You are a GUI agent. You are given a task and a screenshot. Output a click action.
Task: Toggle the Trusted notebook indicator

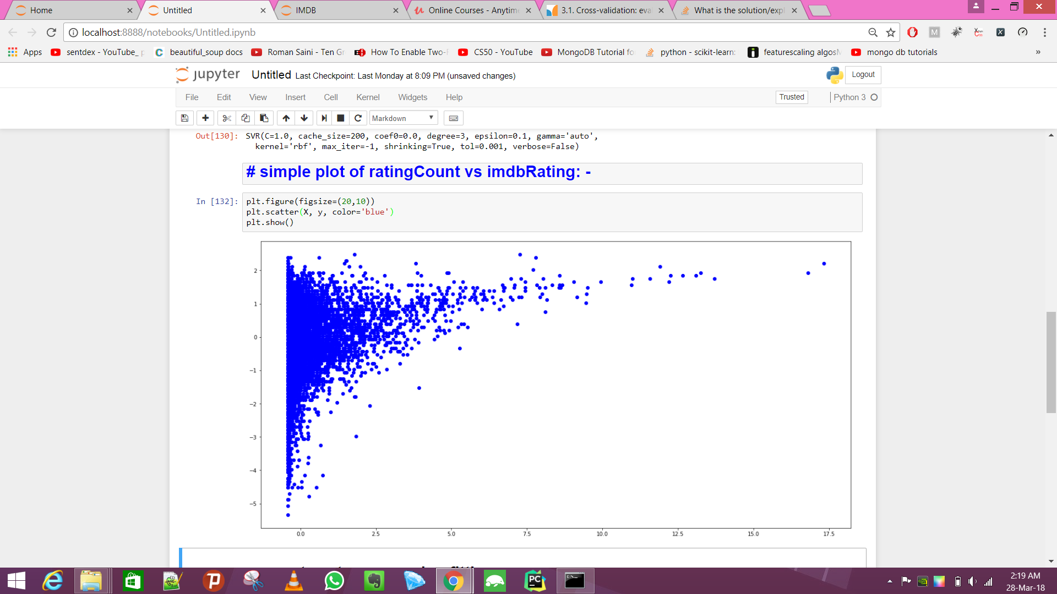pos(792,97)
